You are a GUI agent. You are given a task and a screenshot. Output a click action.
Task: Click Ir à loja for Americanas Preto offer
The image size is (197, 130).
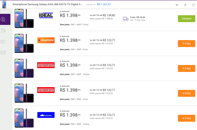(x=187, y=93)
